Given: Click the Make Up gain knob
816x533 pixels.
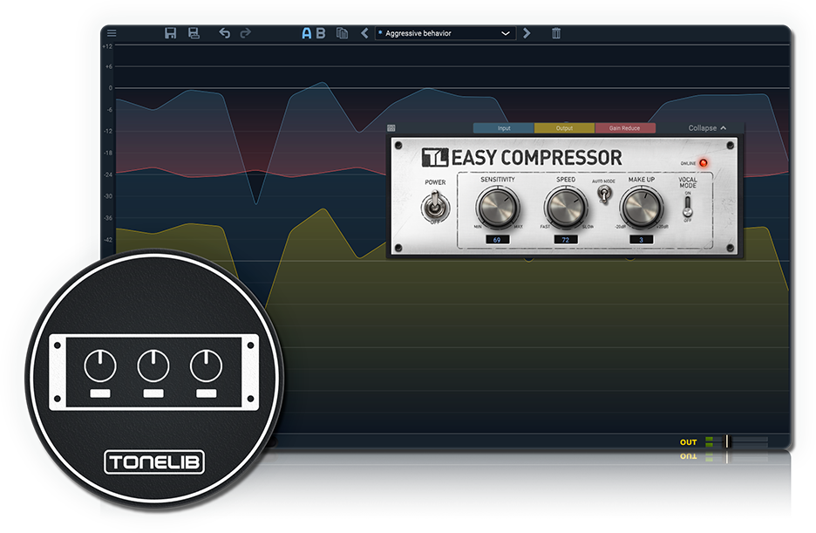Looking at the screenshot, I should (641, 207).
